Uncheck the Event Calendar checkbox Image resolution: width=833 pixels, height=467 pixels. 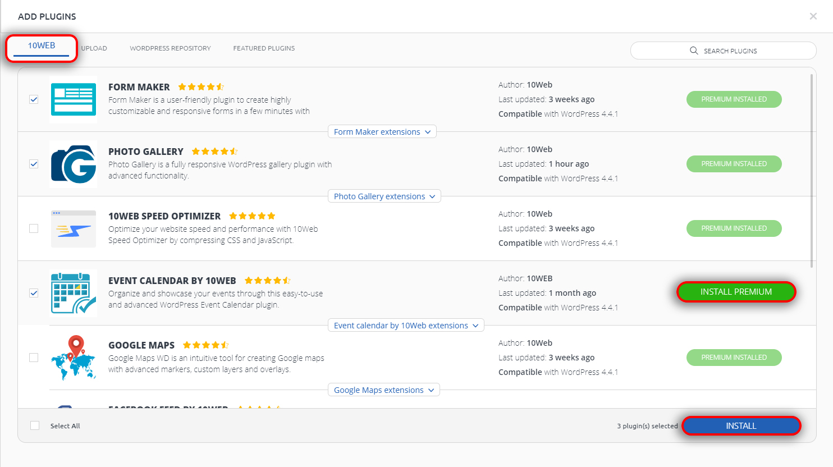tap(34, 293)
